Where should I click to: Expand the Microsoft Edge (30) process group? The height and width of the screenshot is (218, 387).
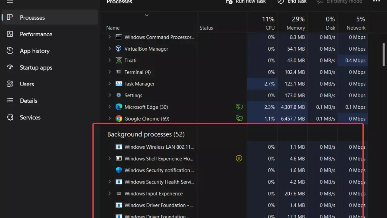point(109,107)
